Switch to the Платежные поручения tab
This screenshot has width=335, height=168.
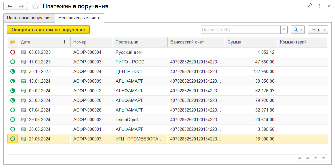pos(29,18)
